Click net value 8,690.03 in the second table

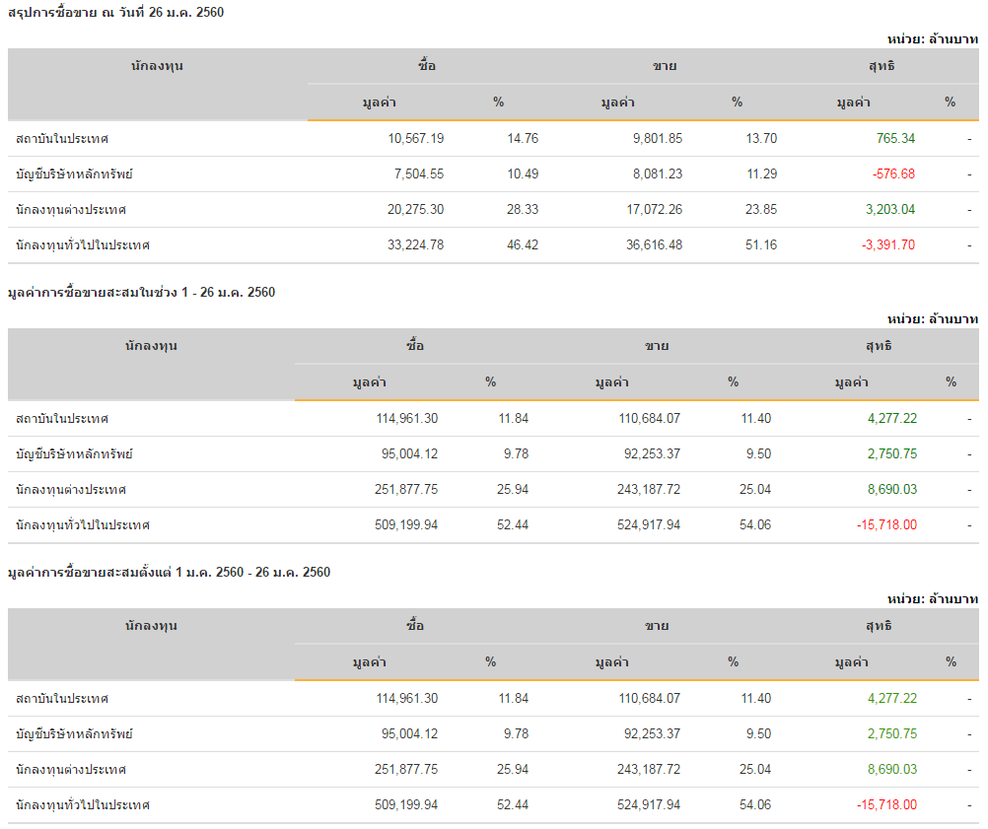[x=892, y=490]
